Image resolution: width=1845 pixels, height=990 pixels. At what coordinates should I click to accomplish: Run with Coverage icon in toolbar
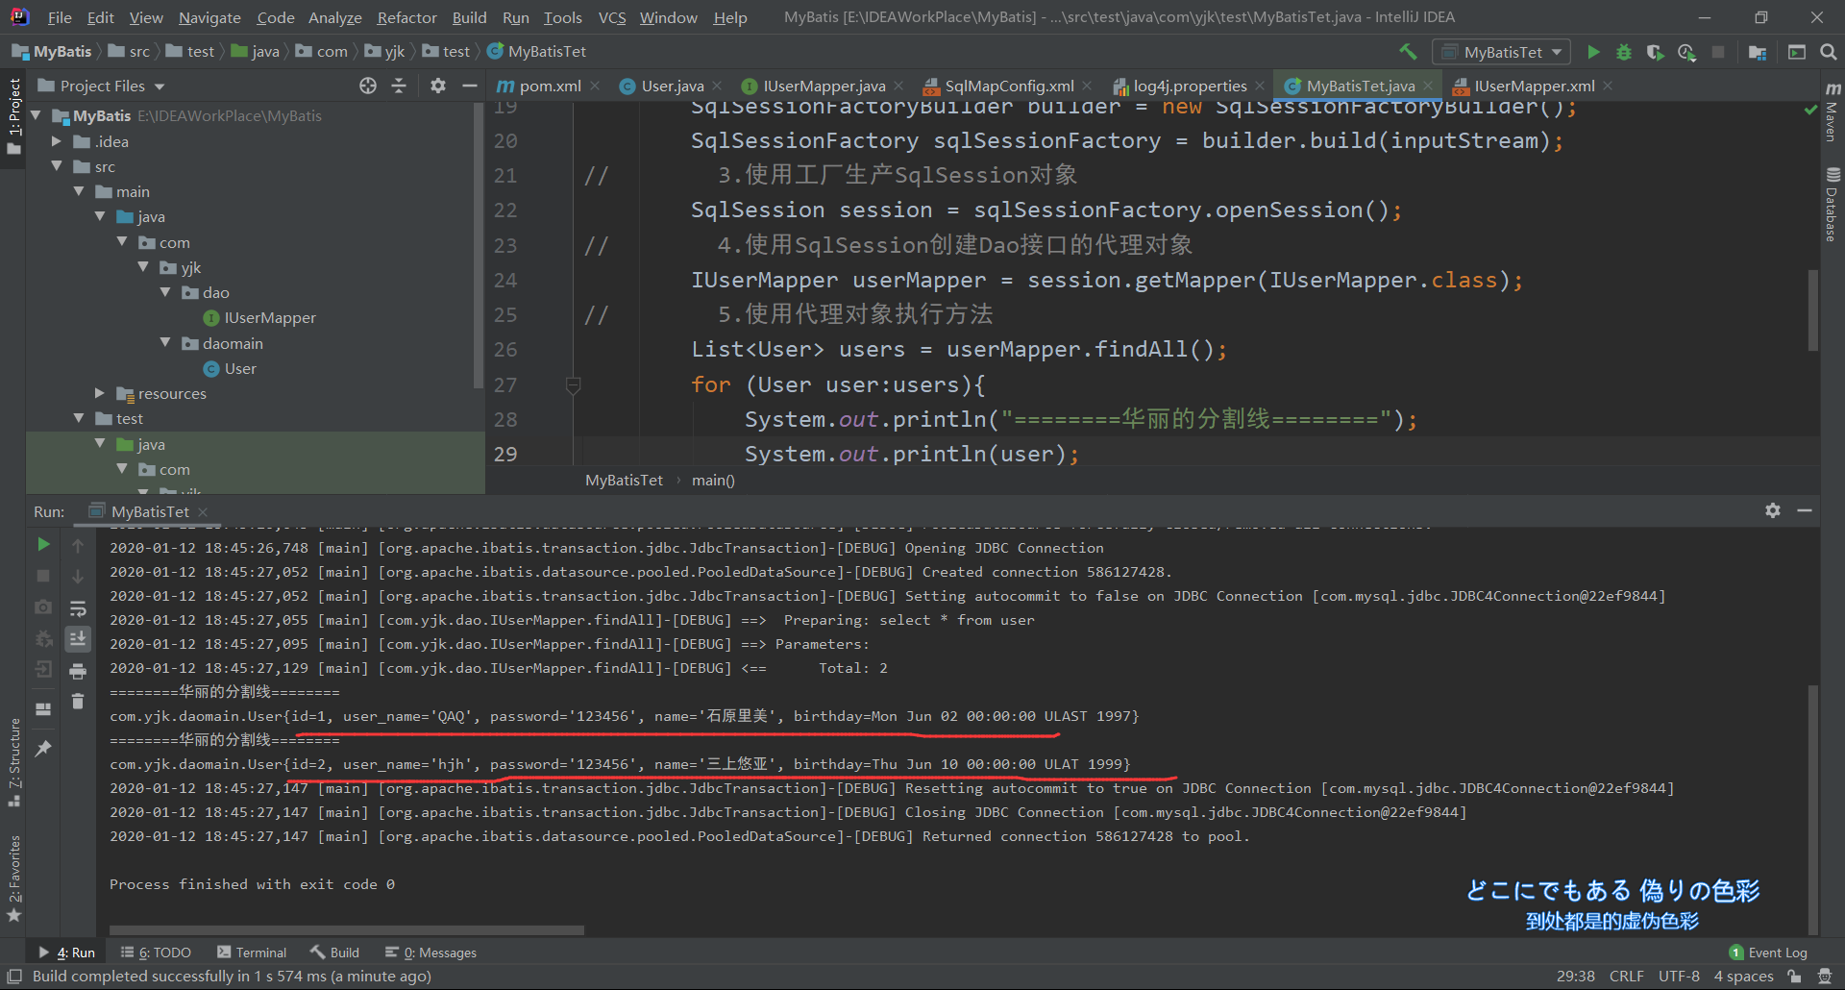coord(1655,52)
